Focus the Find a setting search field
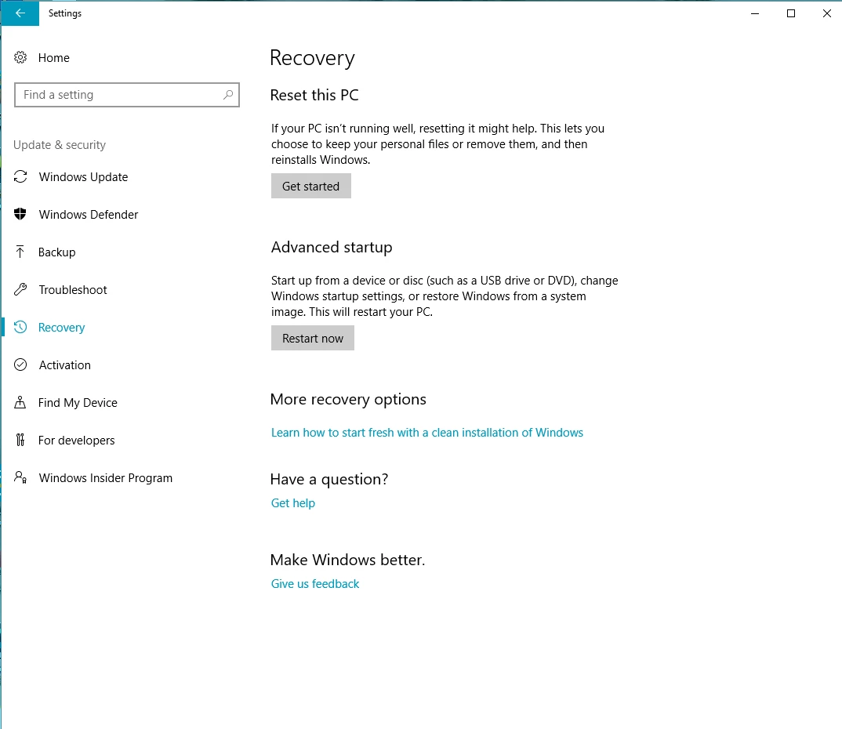842x729 pixels. (127, 95)
